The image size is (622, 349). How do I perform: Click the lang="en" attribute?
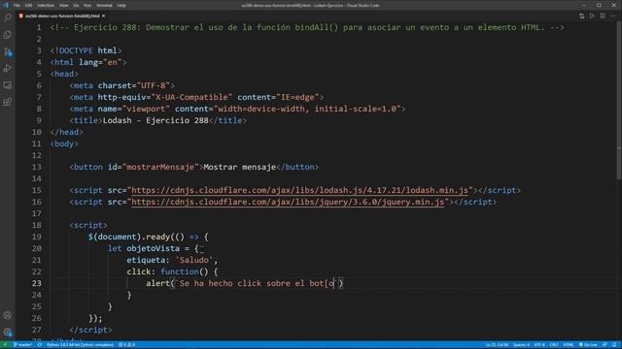coord(100,62)
